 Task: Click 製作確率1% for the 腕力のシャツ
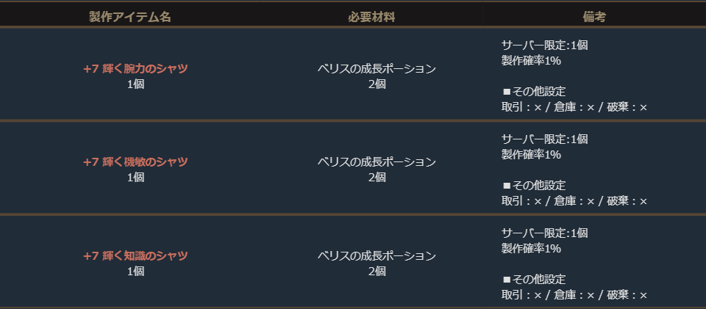pyautogui.click(x=531, y=60)
